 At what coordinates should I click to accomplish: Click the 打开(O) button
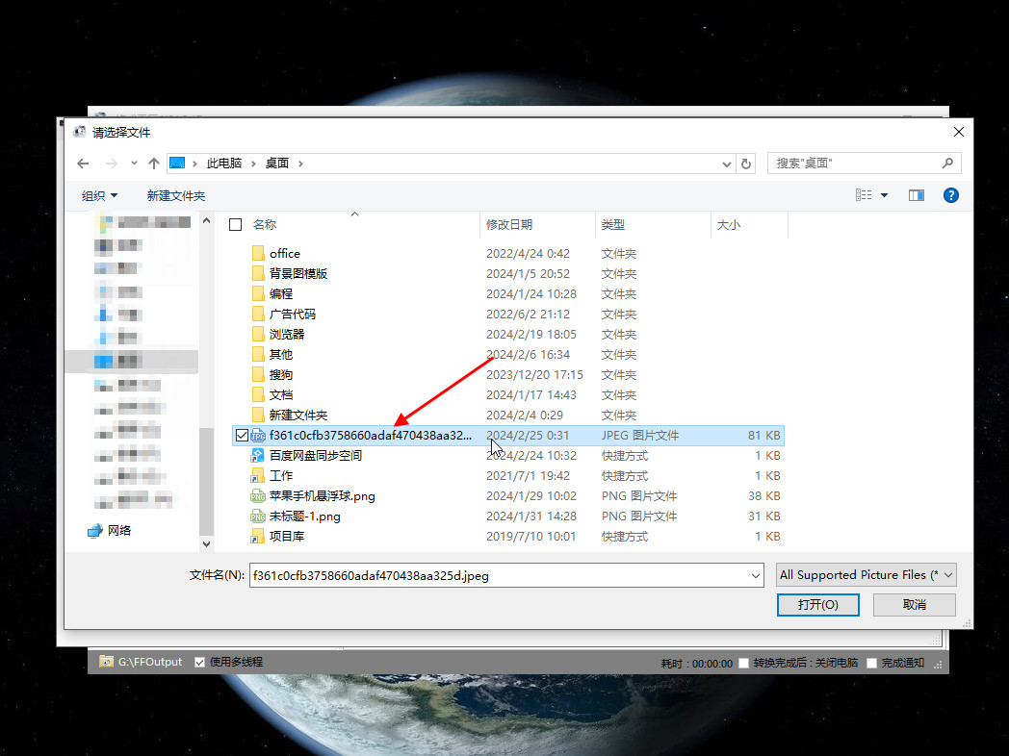tap(817, 605)
